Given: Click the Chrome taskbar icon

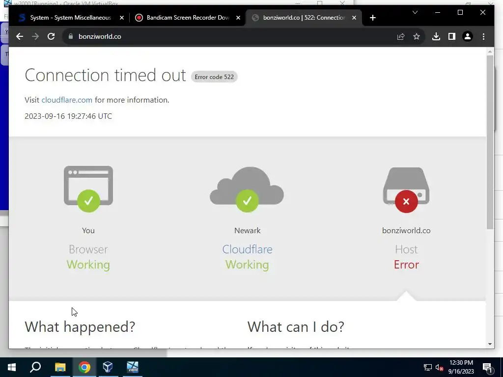Looking at the screenshot, I should [84, 367].
